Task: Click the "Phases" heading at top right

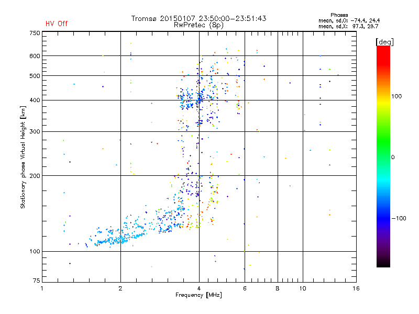Action: [x=339, y=15]
